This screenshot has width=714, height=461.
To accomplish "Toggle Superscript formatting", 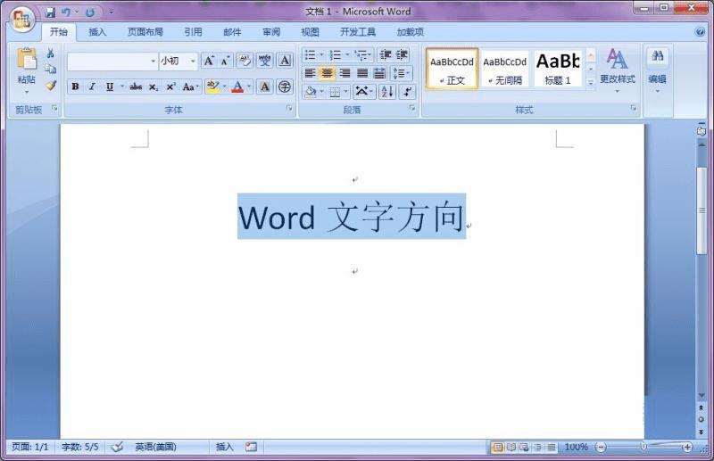I will 170,86.
